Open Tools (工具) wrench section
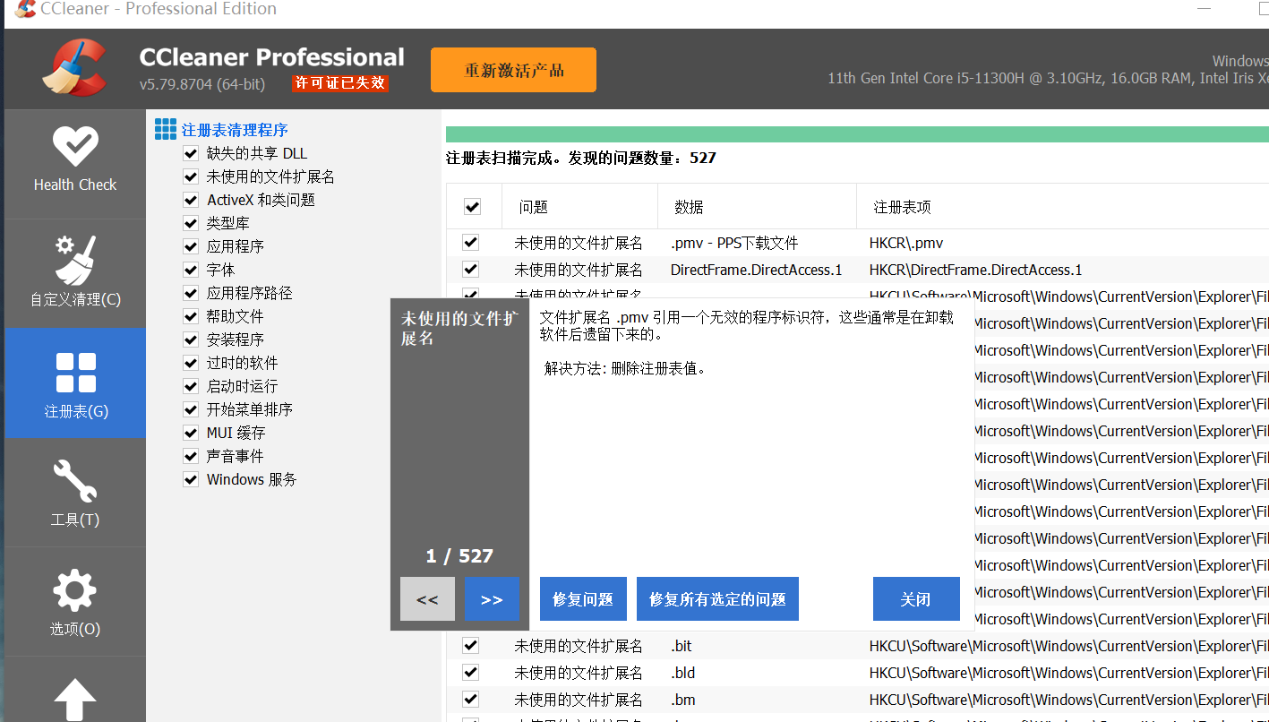This screenshot has width=1269, height=722. click(x=75, y=493)
